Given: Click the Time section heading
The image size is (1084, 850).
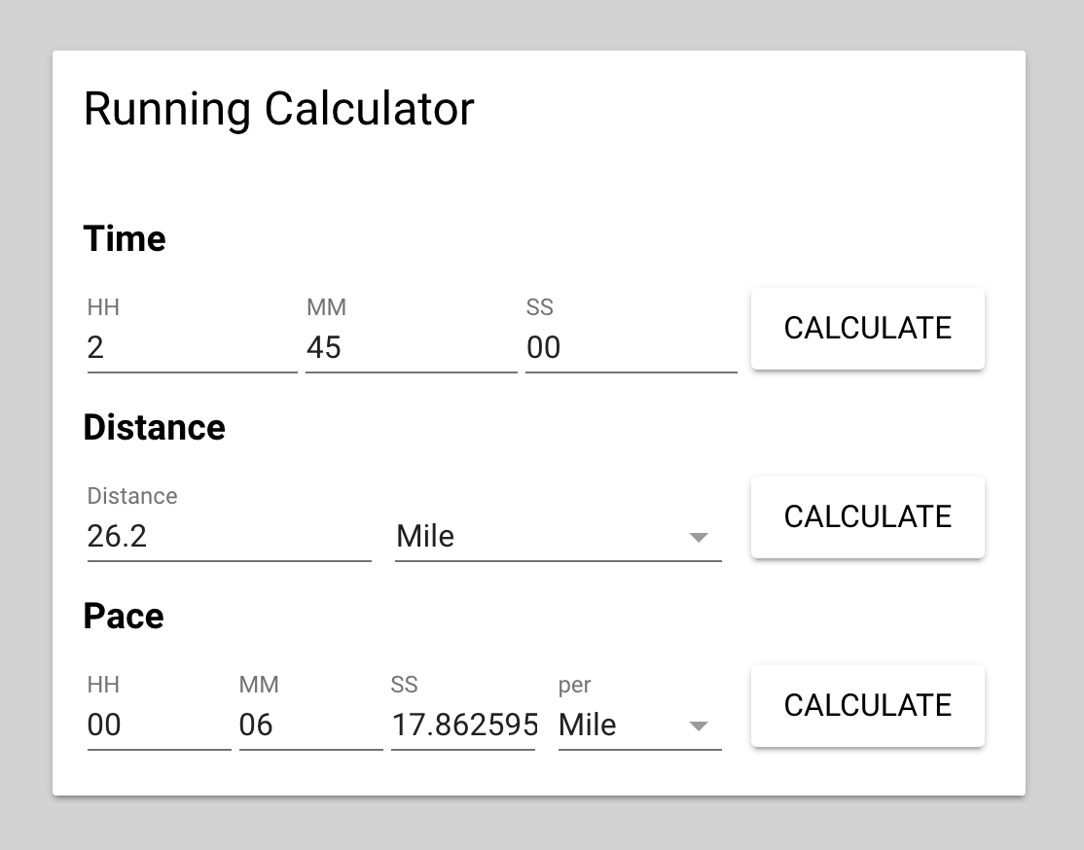Looking at the screenshot, I should (x=125, y=238).
